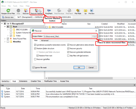Close the Folders panel
The image size is (136, 109).
click(x=43, y=20)
